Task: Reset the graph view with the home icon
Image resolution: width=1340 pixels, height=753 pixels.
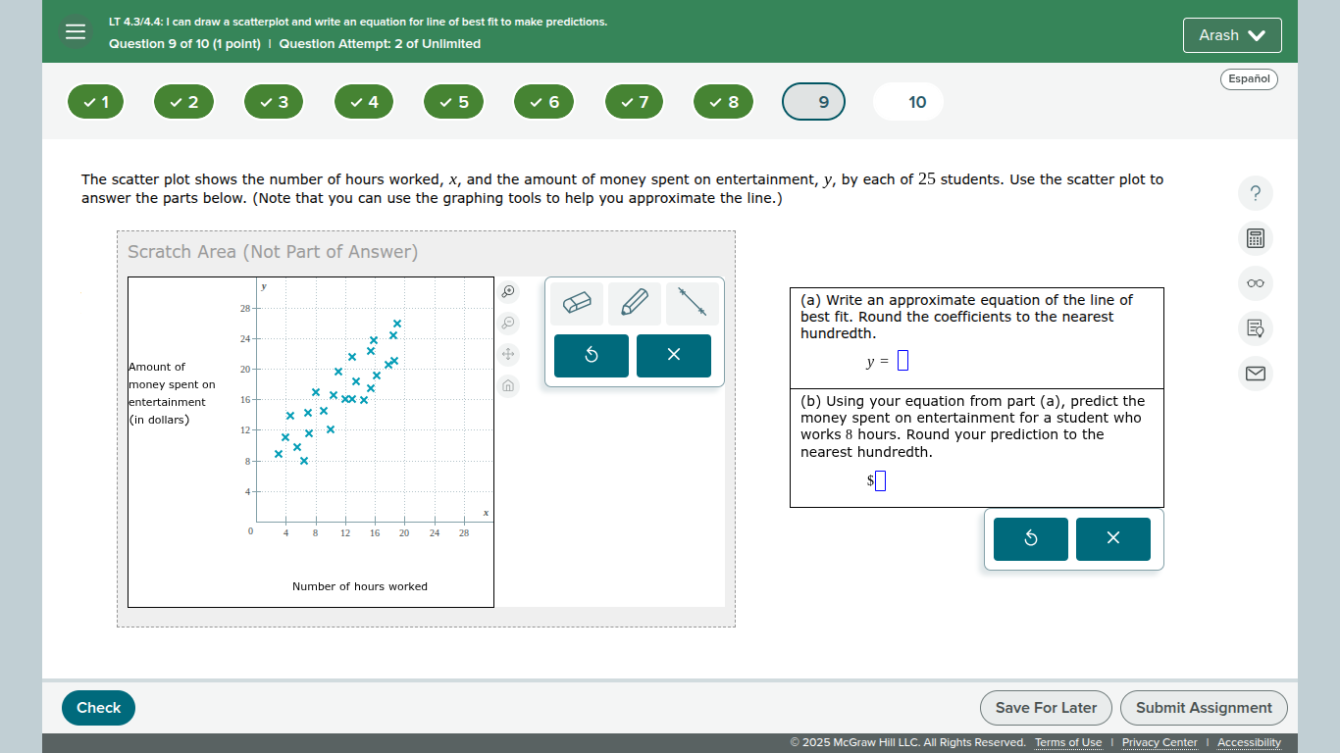Action: (508, 385)
